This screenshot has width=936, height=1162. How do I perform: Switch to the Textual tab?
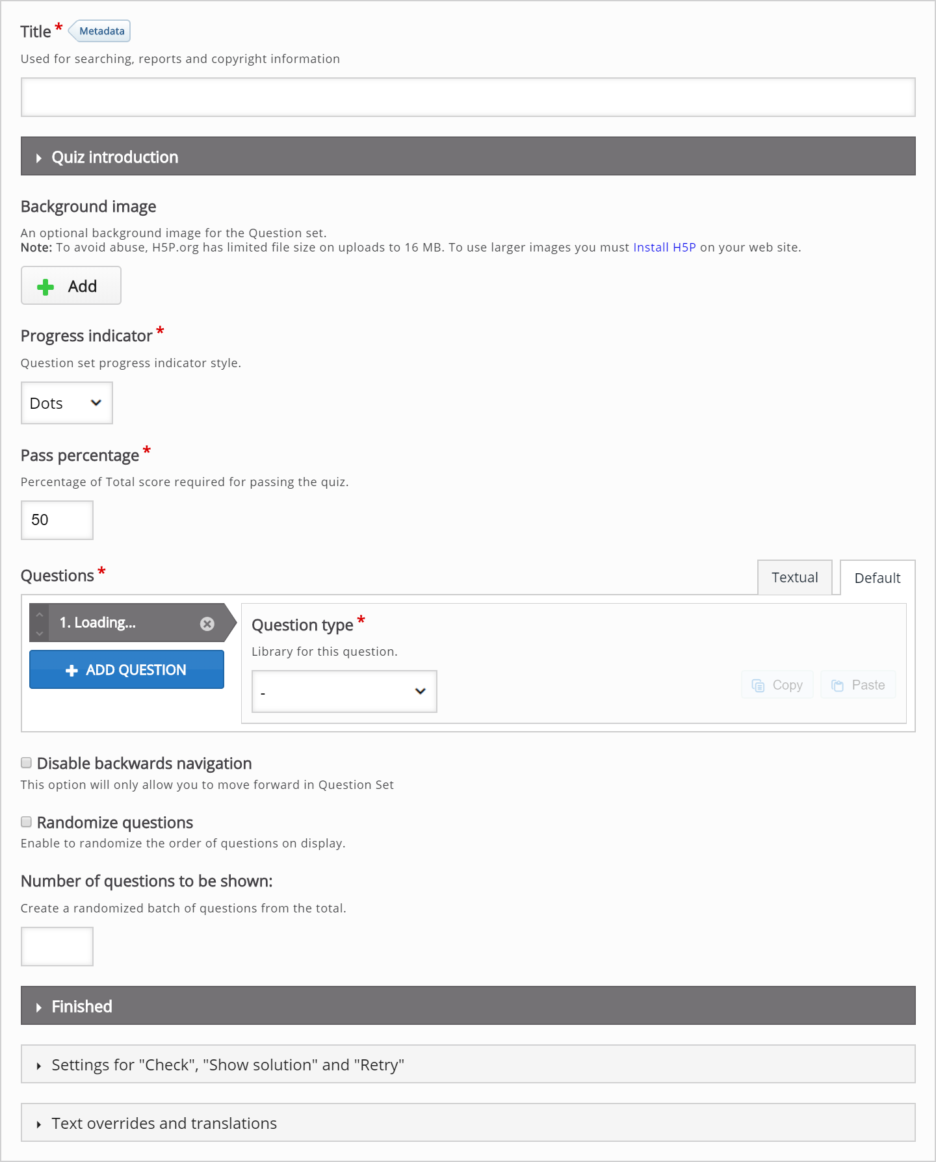[795, 578]
